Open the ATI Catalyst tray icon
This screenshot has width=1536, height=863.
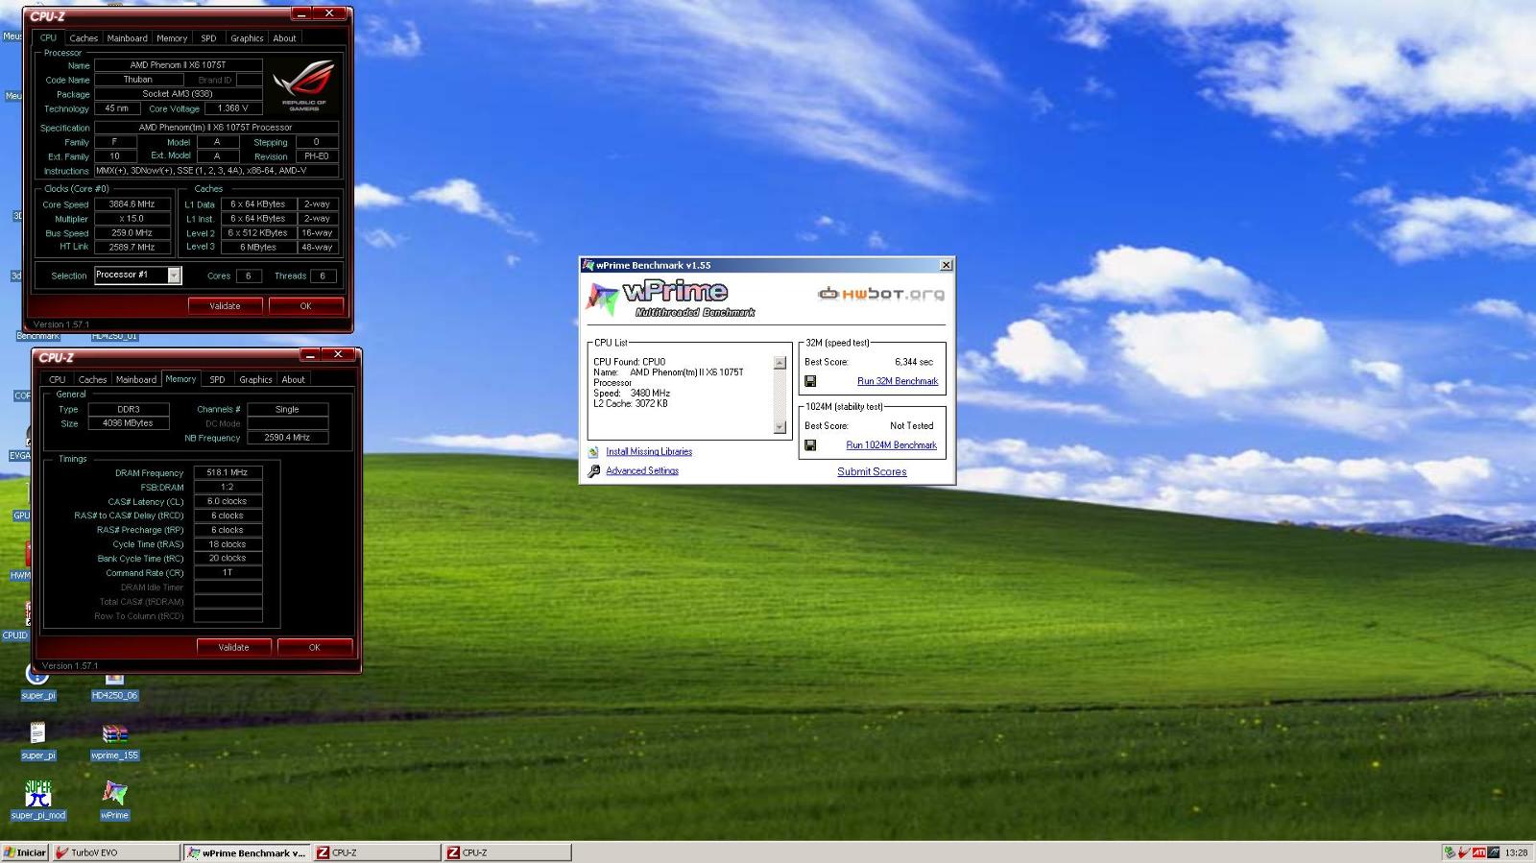point(1479,852)
